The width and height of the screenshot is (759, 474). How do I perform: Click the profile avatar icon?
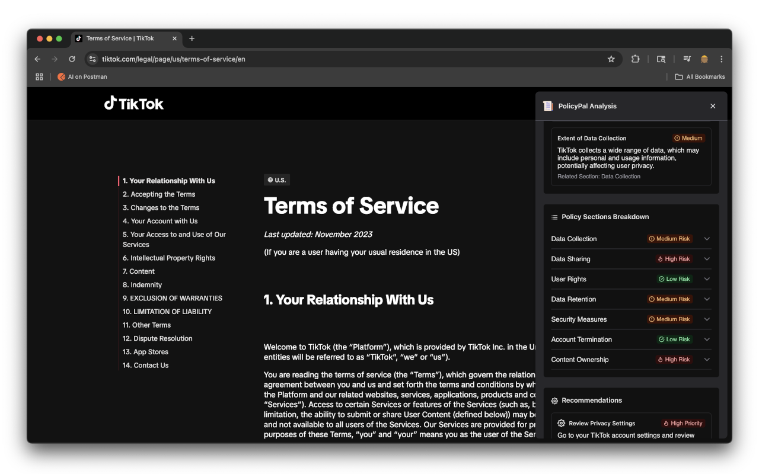click(x=704, y=59)
